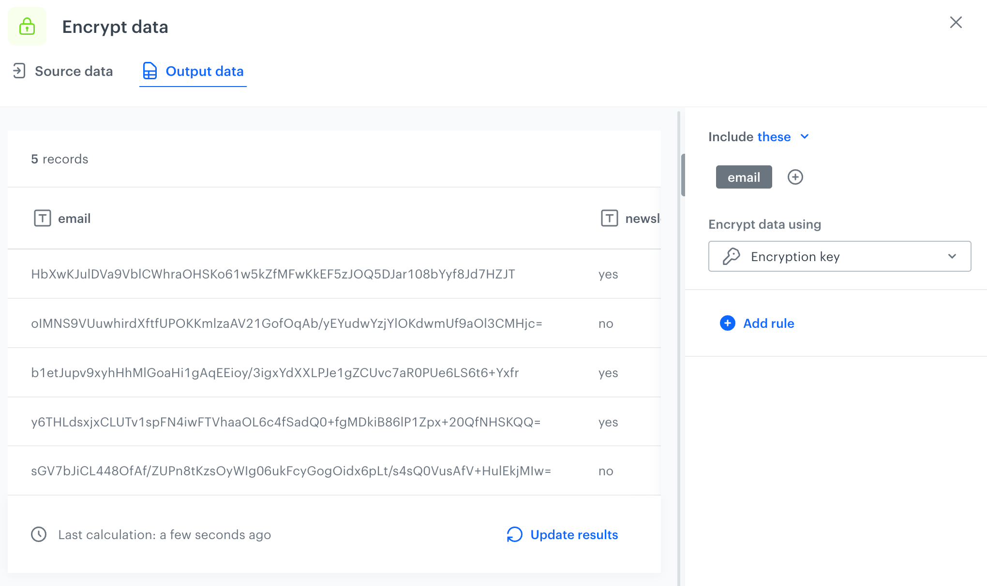Click the Source data arrow icon
The image size is (987, 586).
coord(19,71)
